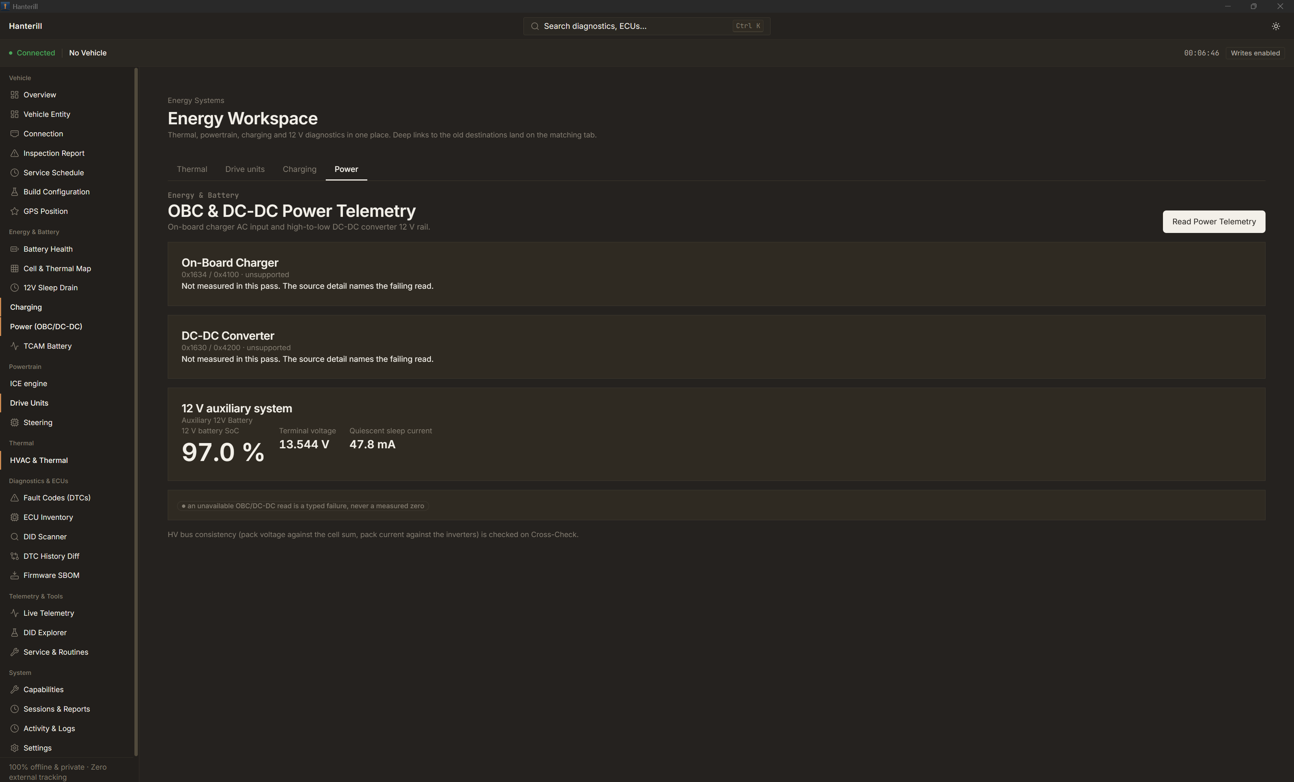1294x782 pixels.
Task: Click the Live Telemetry pulse icon
Action: (x=14, y=613)
